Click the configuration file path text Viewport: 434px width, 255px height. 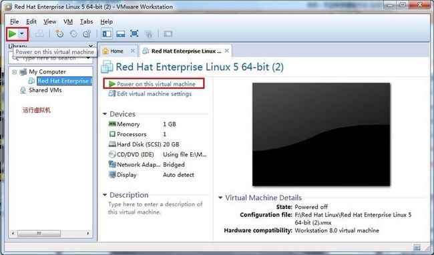[353, 218]
